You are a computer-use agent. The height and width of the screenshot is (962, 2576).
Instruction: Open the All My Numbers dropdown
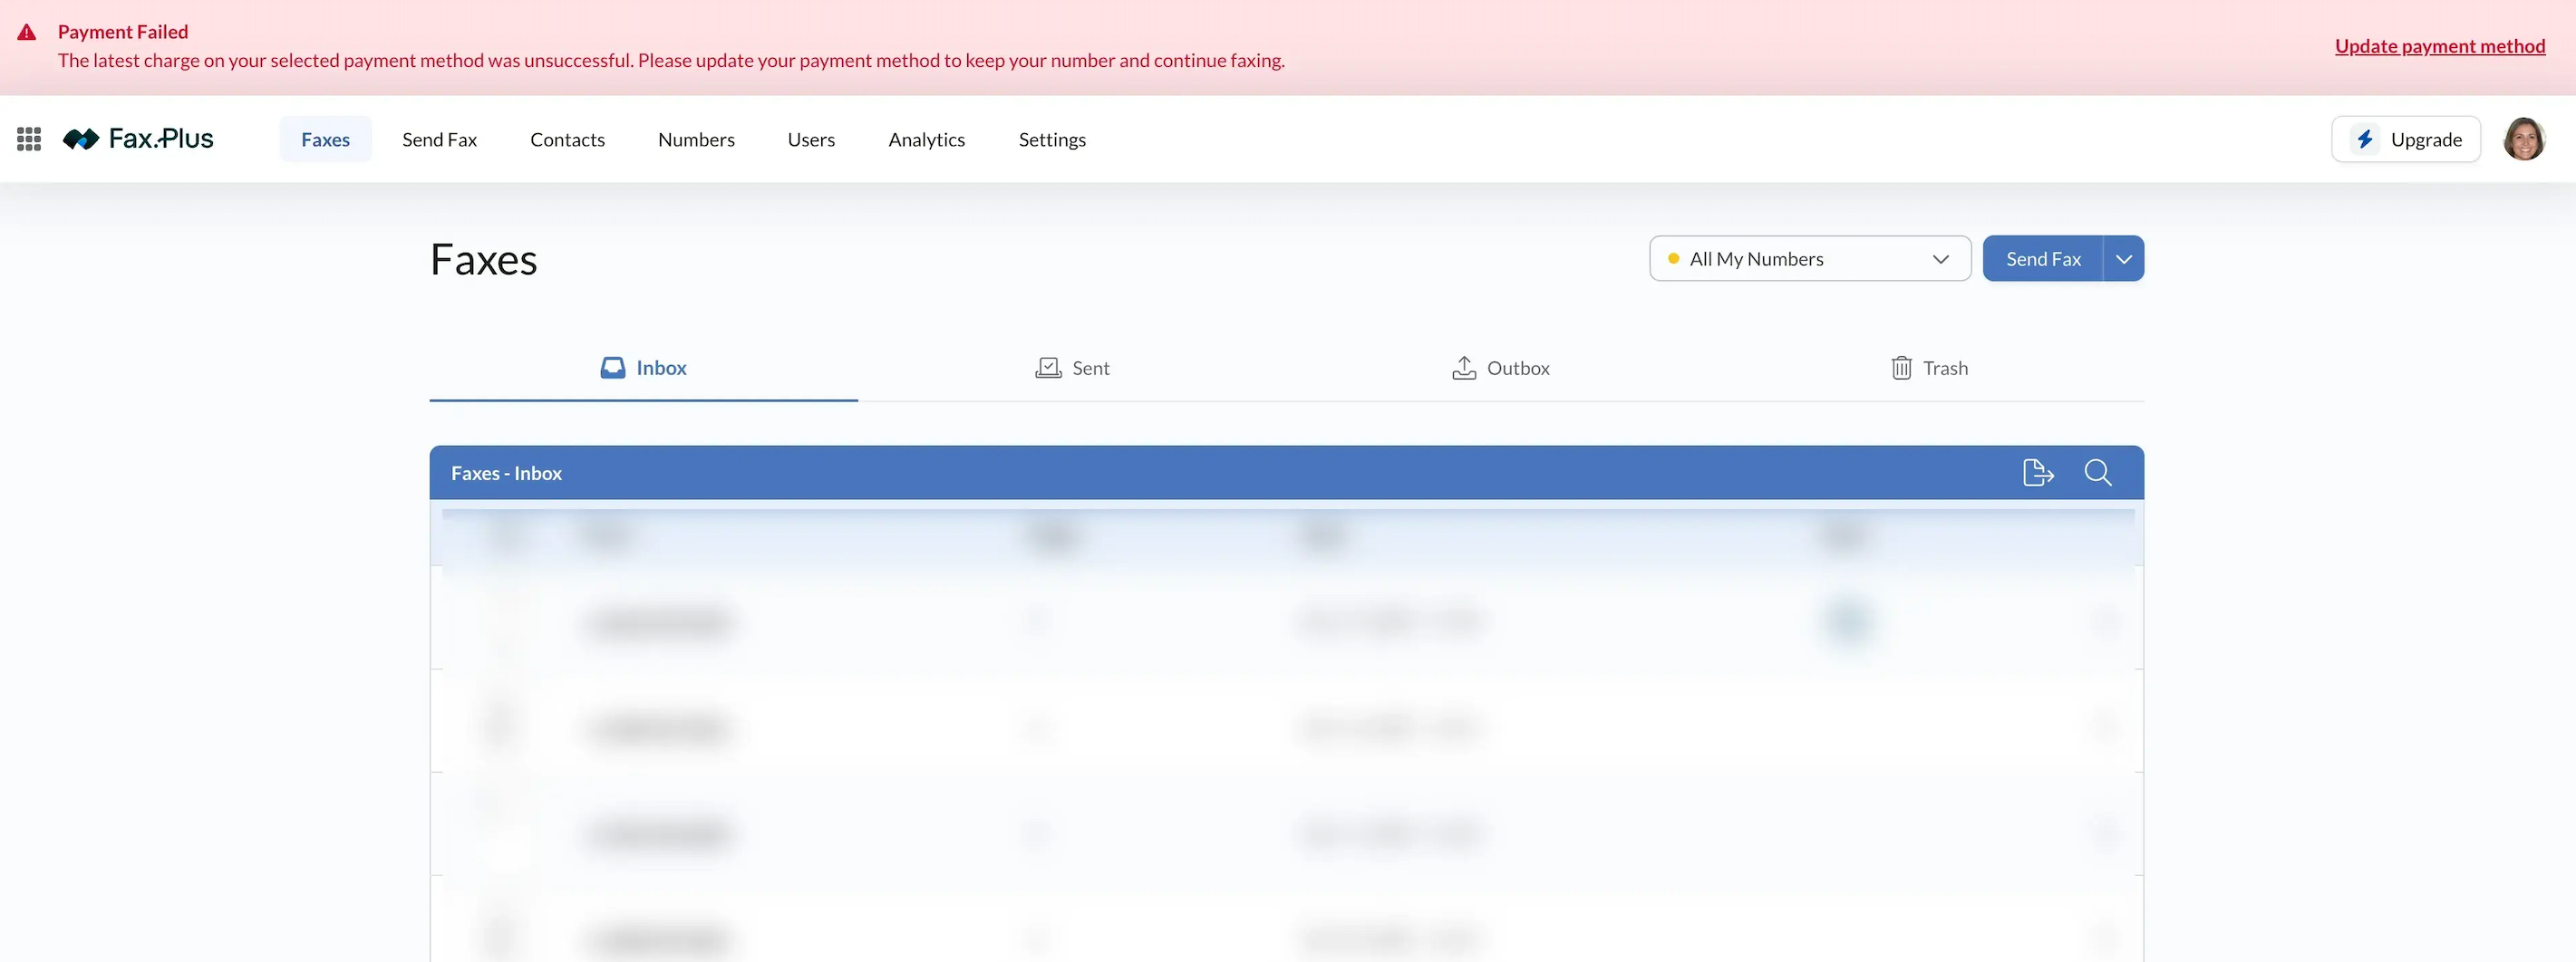click(1809, 259)
